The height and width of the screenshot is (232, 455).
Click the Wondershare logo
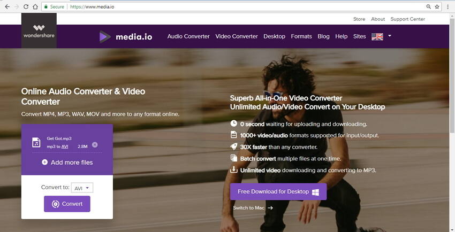point(39,30)
